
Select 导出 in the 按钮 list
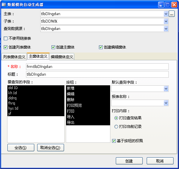click(x=88, y=122)
